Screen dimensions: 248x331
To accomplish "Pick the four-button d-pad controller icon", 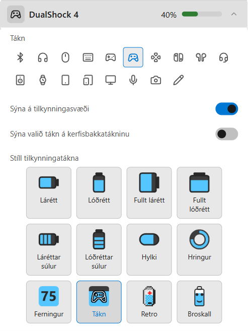I will click(156, 57).
